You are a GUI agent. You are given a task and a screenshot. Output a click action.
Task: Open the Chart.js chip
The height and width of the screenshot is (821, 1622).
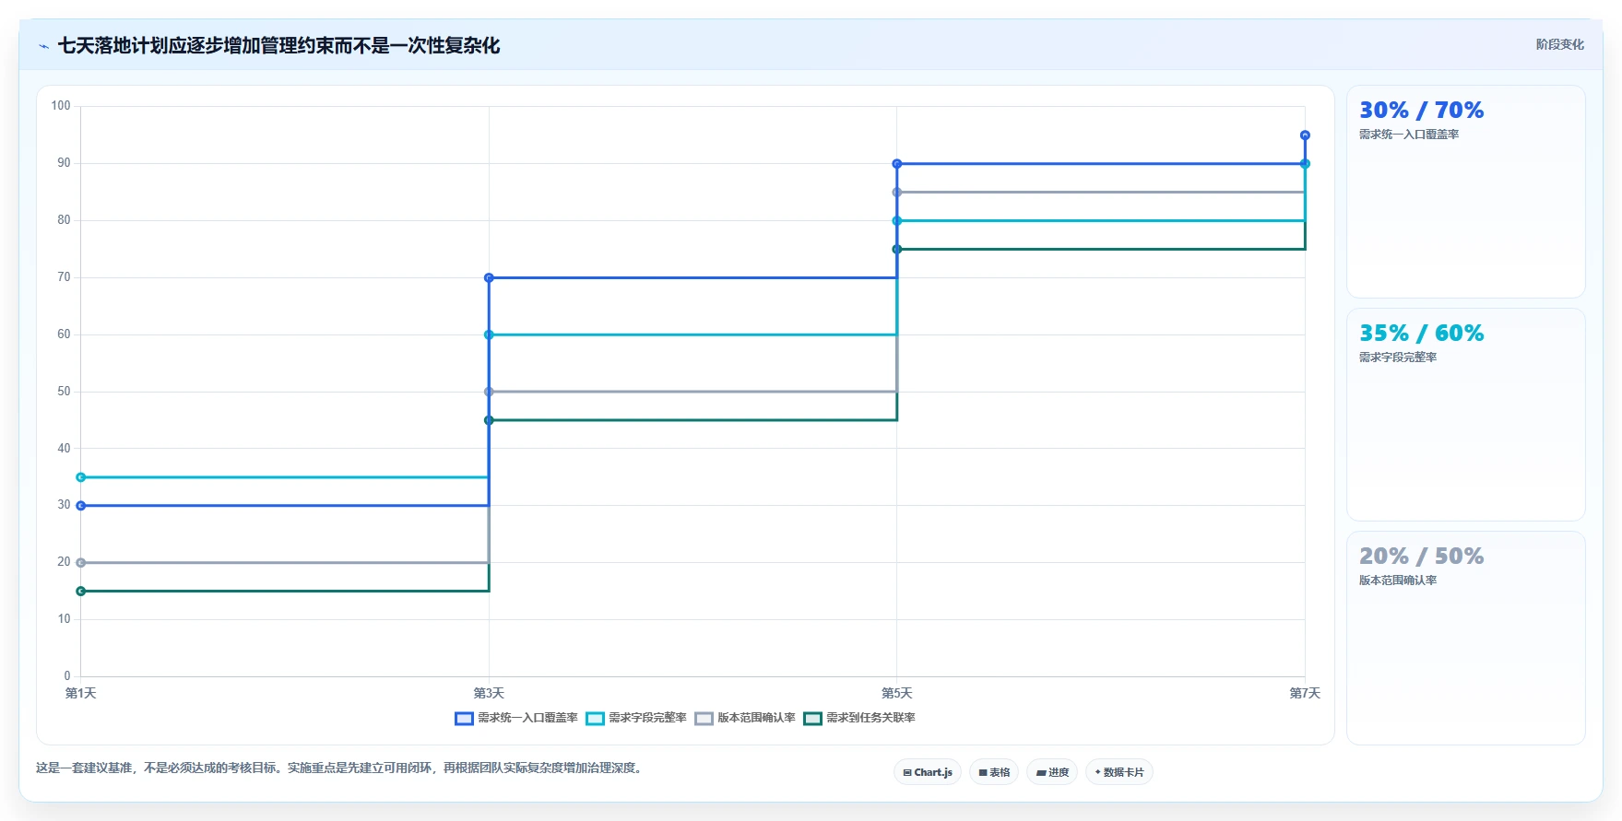pos(928,772)
